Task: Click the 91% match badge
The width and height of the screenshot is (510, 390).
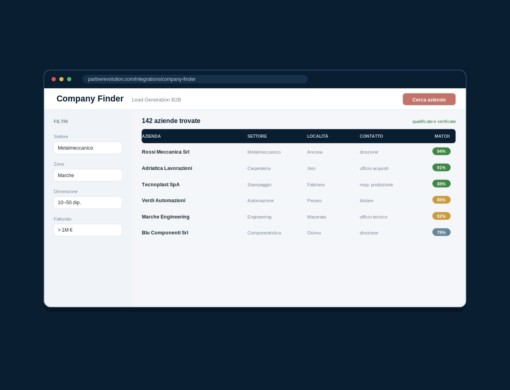Action: [x=441, y=168]
